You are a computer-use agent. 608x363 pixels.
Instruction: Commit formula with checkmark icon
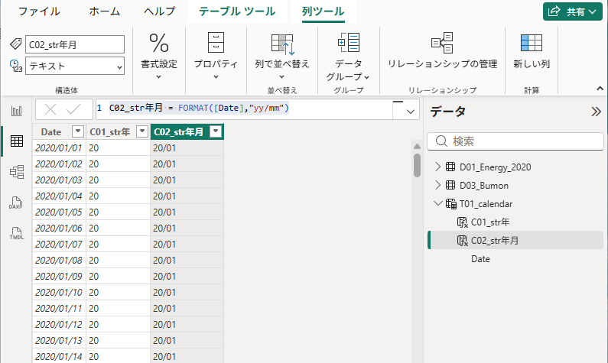pos(73,109)
